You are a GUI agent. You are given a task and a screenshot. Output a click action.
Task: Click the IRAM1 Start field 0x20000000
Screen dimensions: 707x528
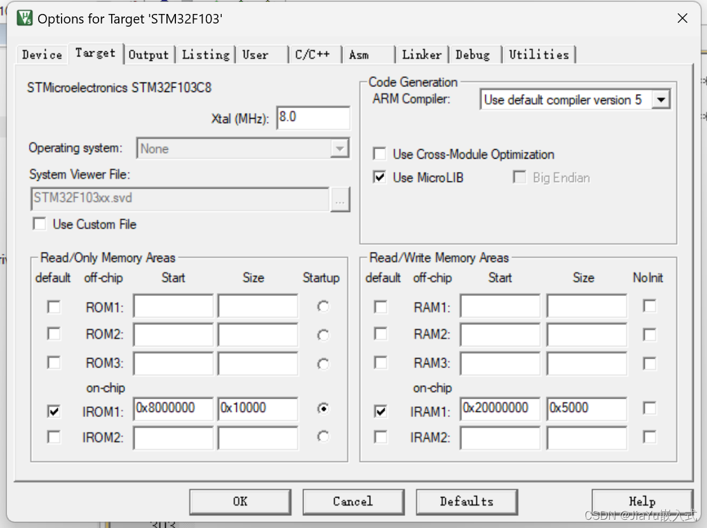(500, 409)
